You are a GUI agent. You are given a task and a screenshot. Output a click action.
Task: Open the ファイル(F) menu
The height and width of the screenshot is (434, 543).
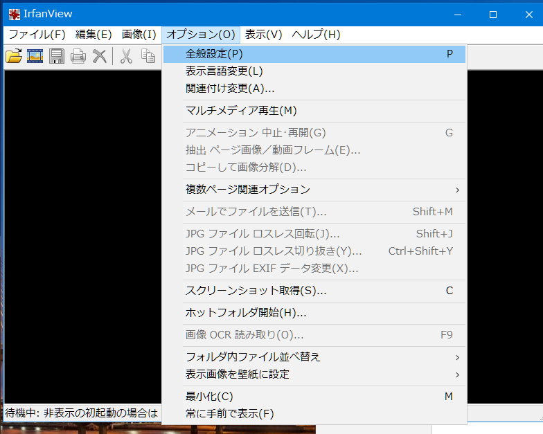pyautogui.click(x=37, y=35)
